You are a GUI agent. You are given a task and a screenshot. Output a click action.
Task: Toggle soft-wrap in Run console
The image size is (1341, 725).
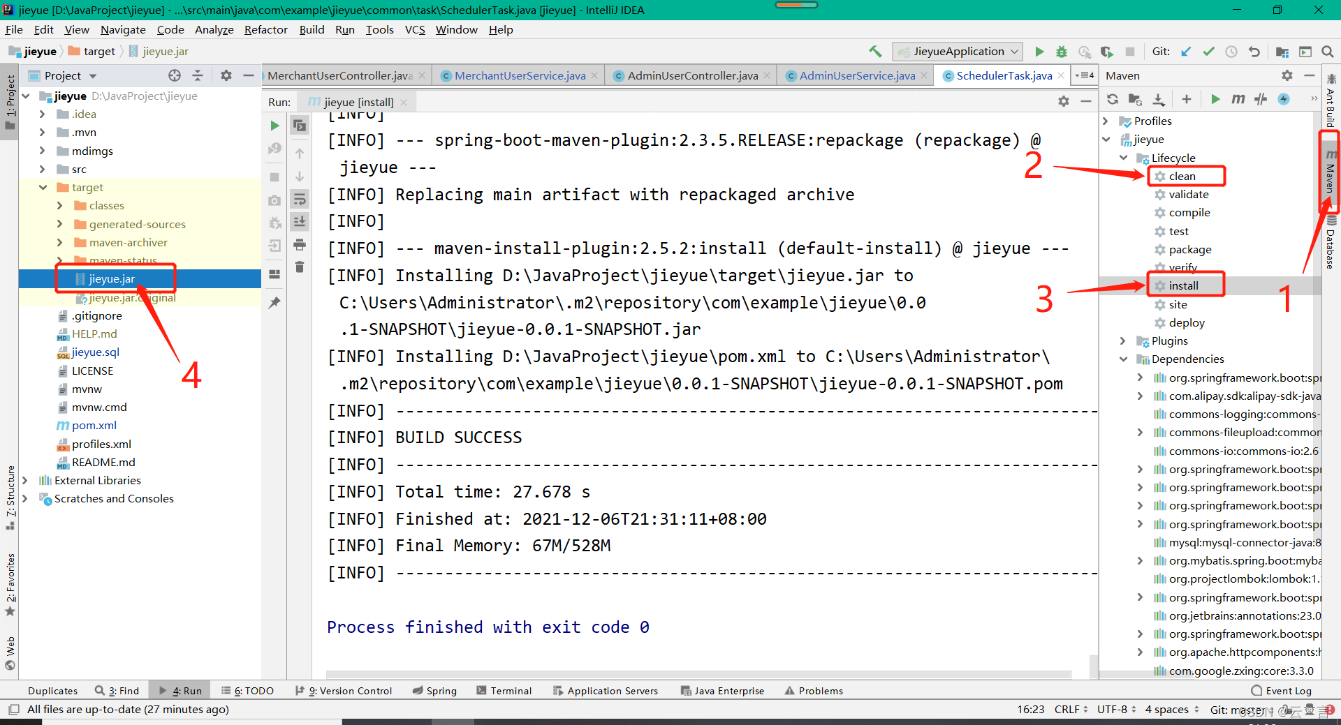(300, 200)
